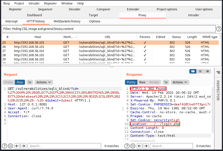Switch to the Dashboard tab
The image size is (223, 151).
pos(35,15)
